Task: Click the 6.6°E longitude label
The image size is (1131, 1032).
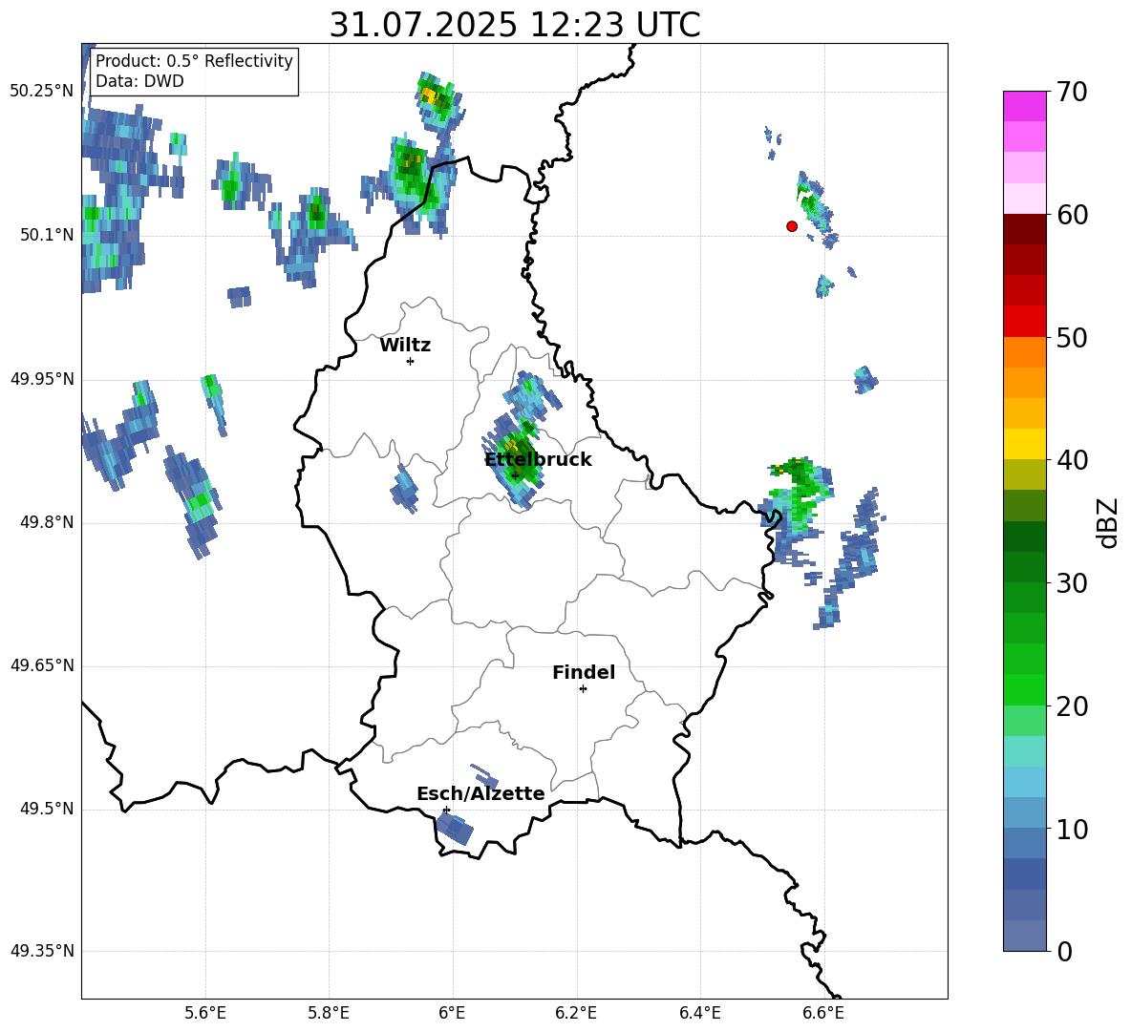Action: pos(823,1013)
